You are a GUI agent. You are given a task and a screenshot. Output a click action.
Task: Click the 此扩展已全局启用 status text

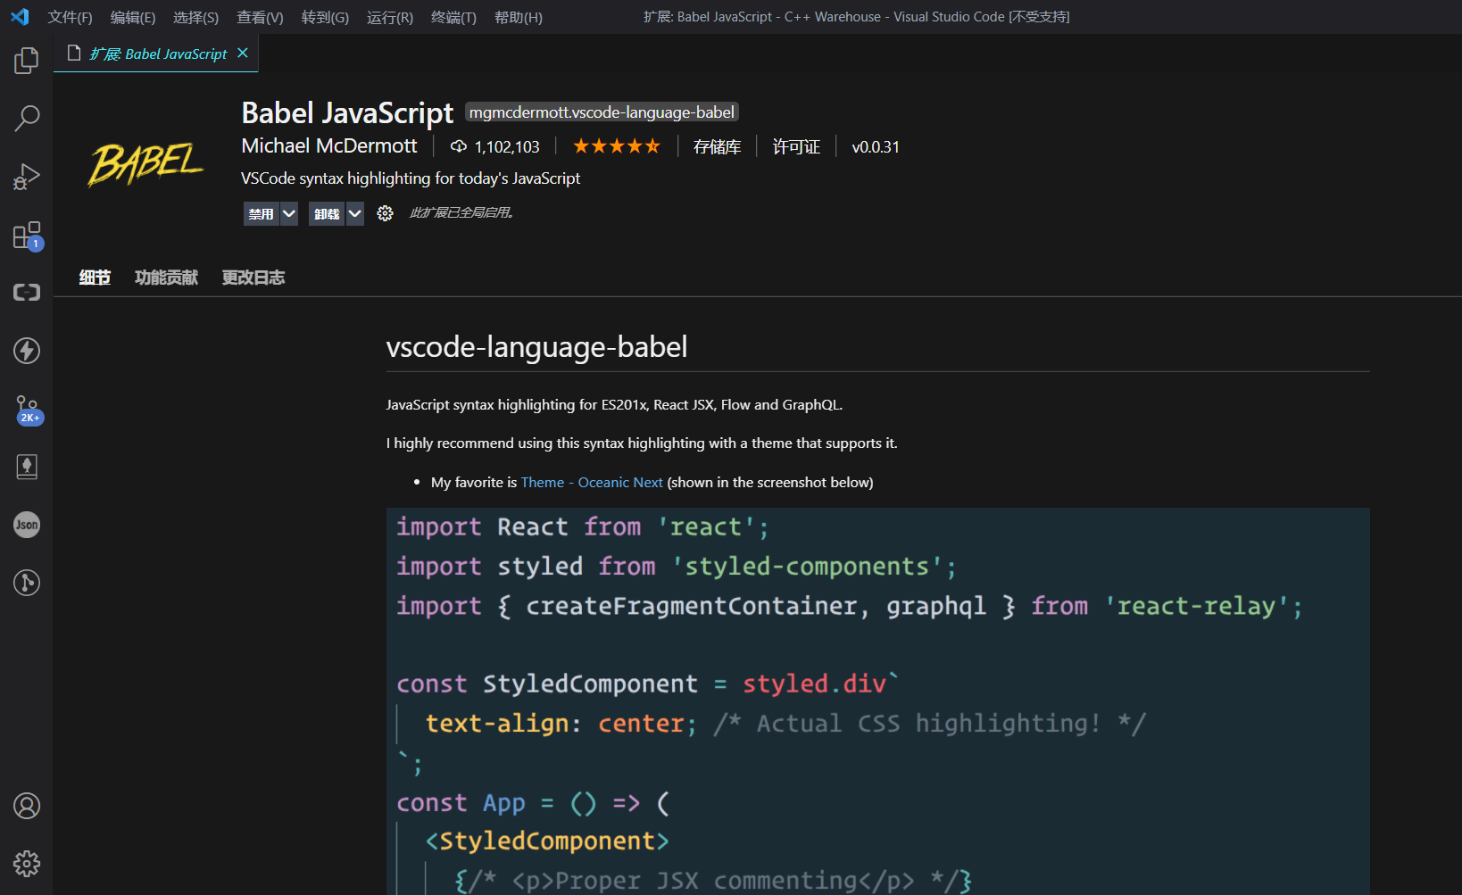tap(461, 212)
